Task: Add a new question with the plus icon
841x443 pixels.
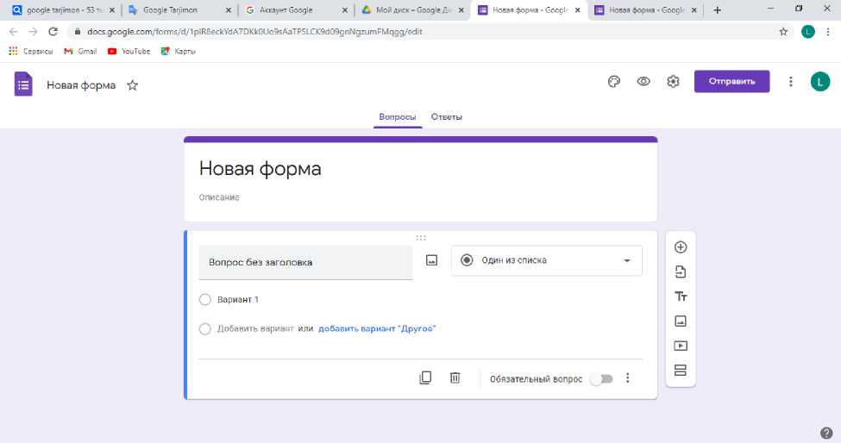Action: click(681, 247)
